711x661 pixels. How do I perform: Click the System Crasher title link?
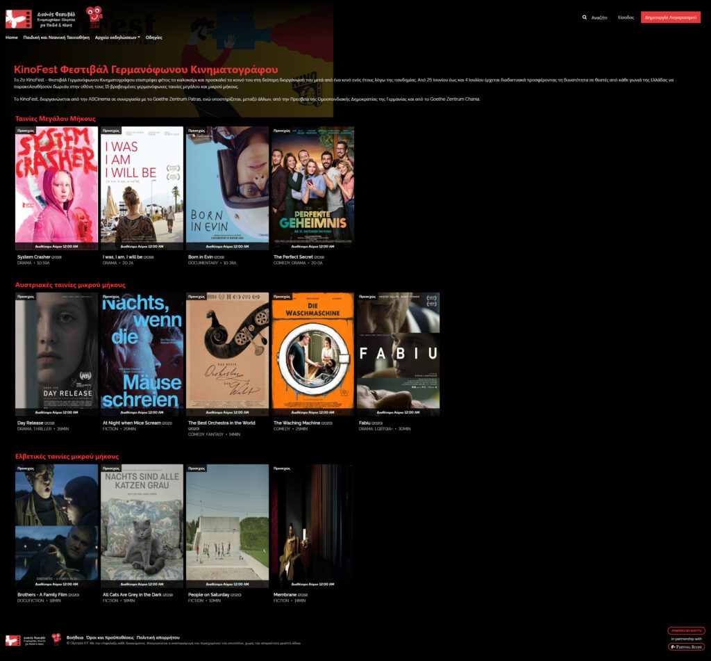click(x=34, y=257)
